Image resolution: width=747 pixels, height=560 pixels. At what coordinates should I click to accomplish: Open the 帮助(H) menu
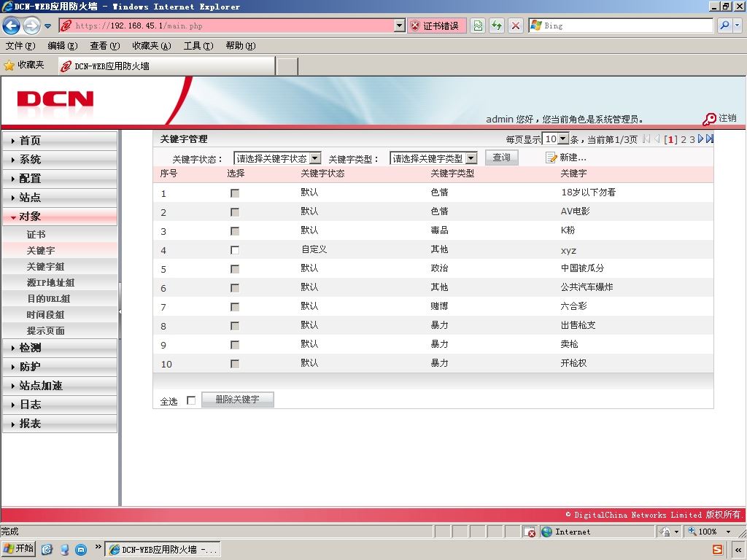pyautogui.click(x=241, y=46)
